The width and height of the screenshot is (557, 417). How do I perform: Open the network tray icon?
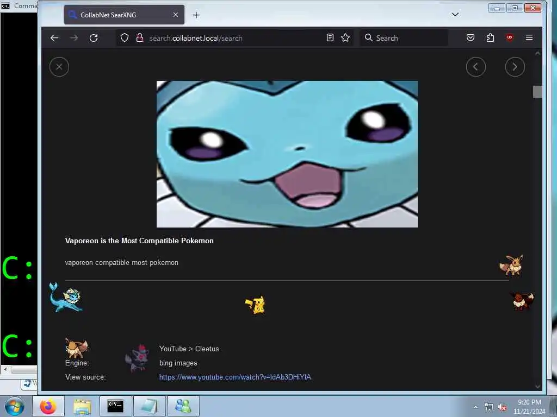[489, 407]
